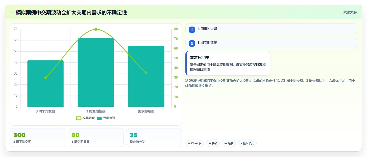
Task: Click the green 改善趋势 legend swatch
Action: point(79,118)
